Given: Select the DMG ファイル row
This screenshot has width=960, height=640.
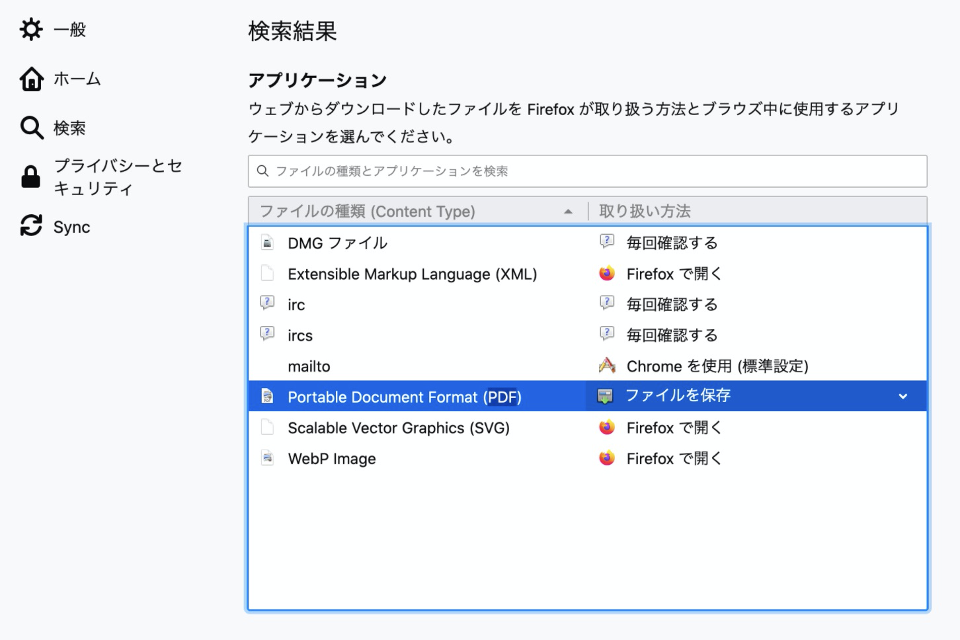Looking at the screenshot, I should (588, 243).
